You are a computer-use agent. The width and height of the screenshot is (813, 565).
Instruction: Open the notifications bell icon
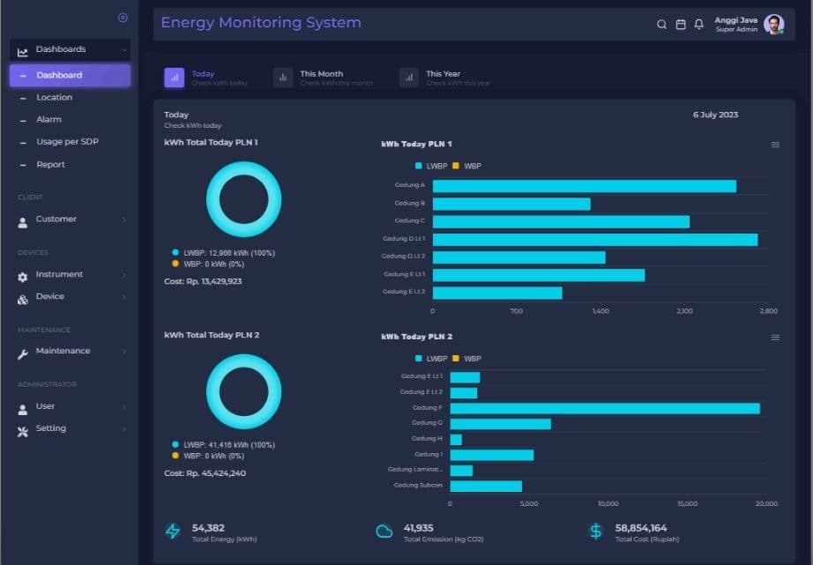click(x=699, y=25)
